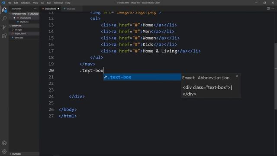The width and height of the screenshot is (277, 156).
Task: Select index.html under Open Editors
Action: [25, 18]
